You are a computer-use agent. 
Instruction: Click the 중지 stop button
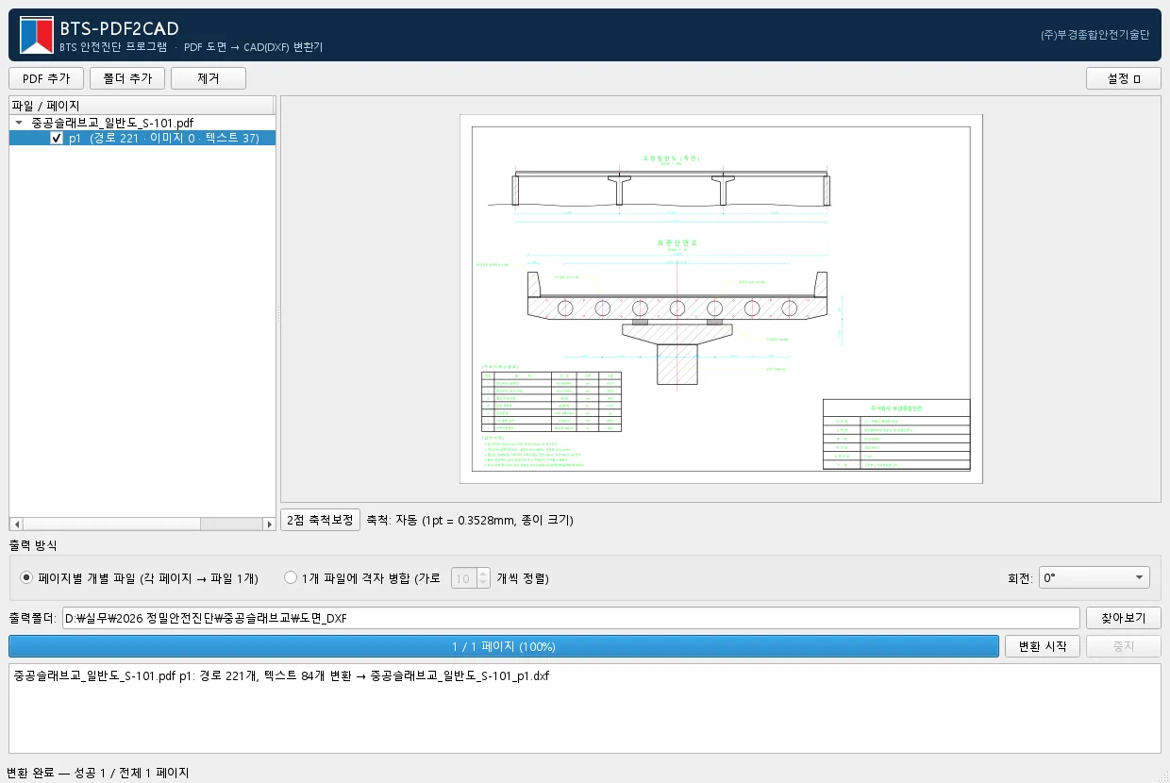(x=1124, y=646)
